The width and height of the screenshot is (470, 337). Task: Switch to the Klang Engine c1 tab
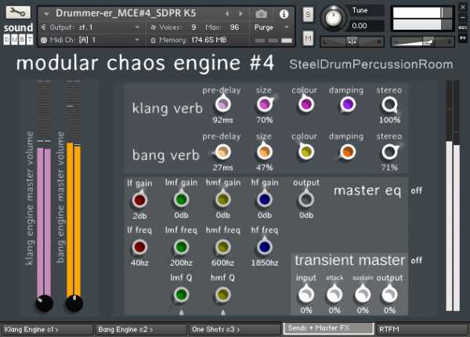(x=46, y=329)
